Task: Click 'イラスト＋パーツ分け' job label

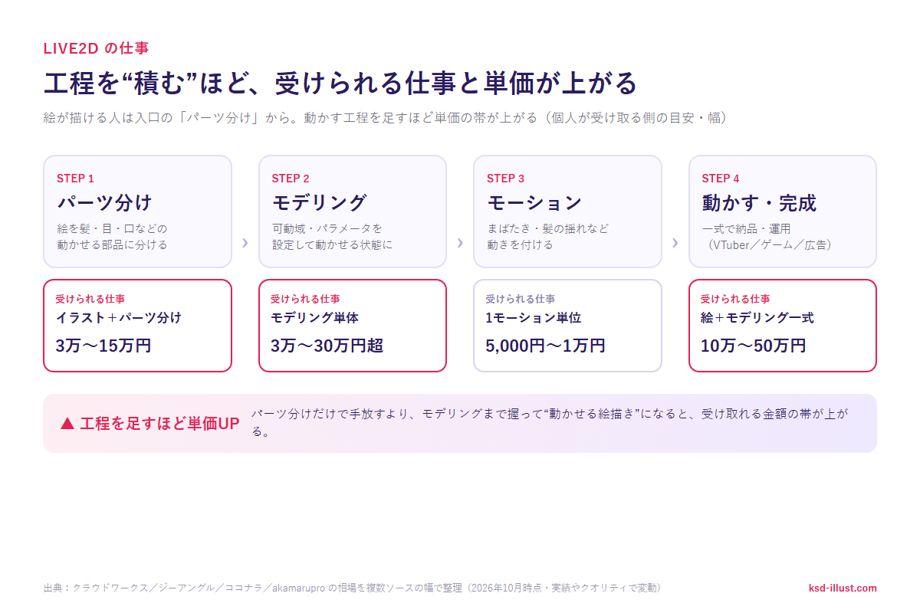Action: [119, 317]
